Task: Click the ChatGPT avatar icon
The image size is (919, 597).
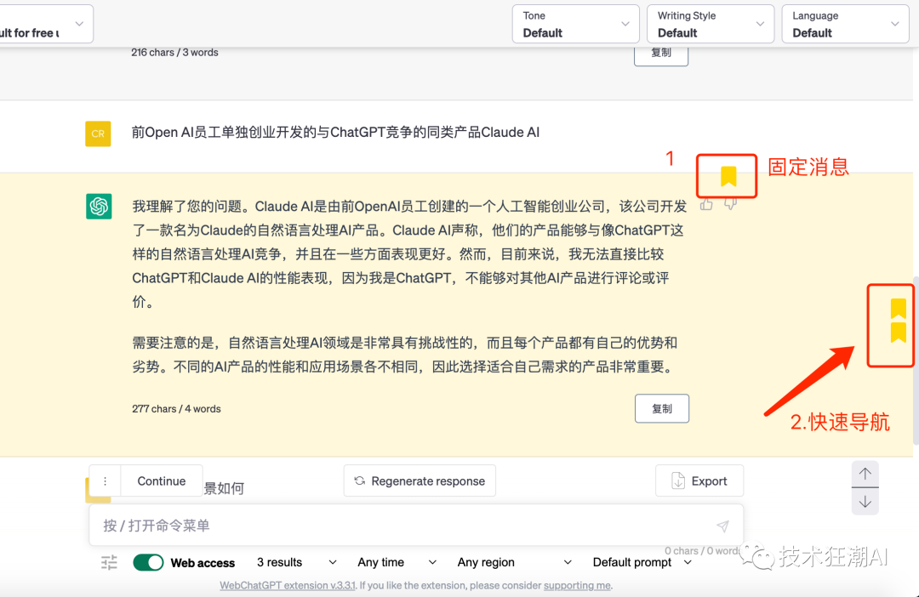Action: coord(99,206)
